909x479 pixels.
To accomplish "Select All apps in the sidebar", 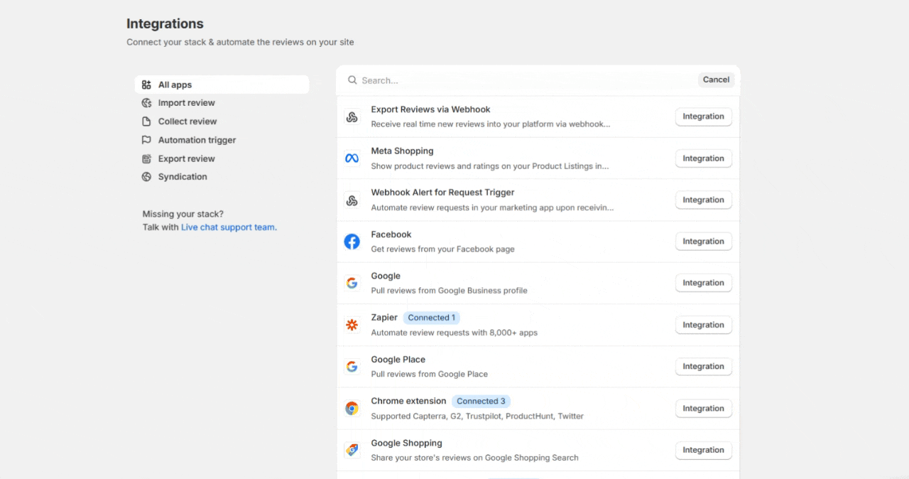I will pos(175,85).
